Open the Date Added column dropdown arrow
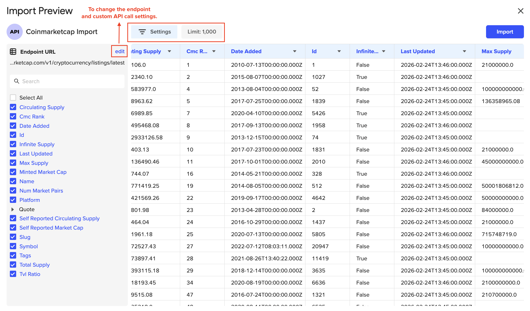The image size is (530, 311). click(x=295, y=51)
